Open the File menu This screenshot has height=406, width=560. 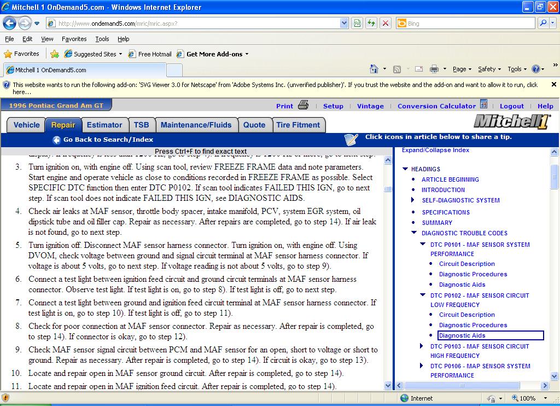10,39
